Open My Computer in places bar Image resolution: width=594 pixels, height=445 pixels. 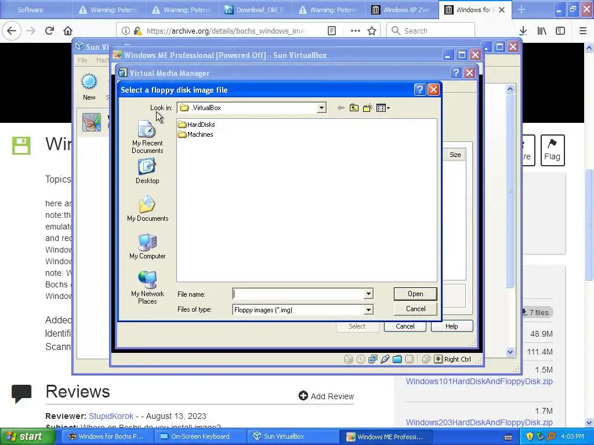147,246
